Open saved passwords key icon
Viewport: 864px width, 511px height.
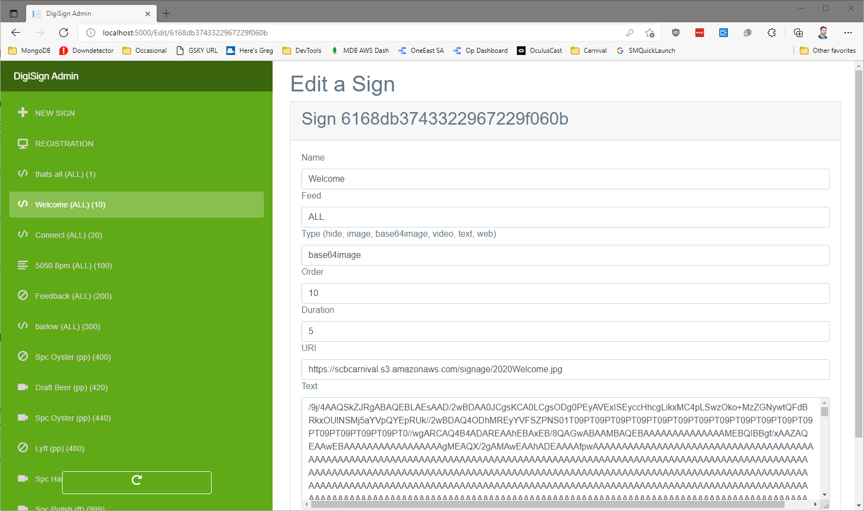tap(630, 33)
